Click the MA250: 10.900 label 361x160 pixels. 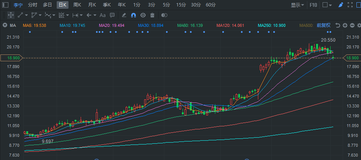coord(272,25)
